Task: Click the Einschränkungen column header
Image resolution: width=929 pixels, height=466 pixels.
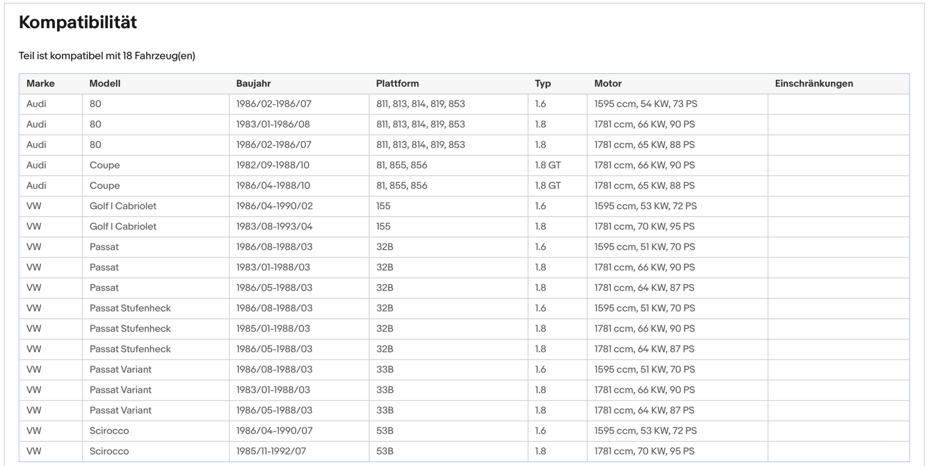Action: coord(813,84)
